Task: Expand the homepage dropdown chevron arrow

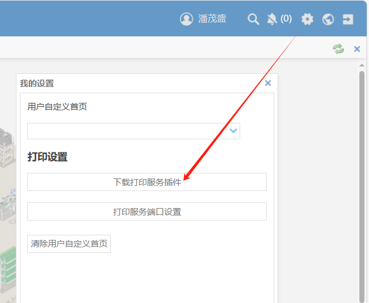Action: (x=233, y=131)
